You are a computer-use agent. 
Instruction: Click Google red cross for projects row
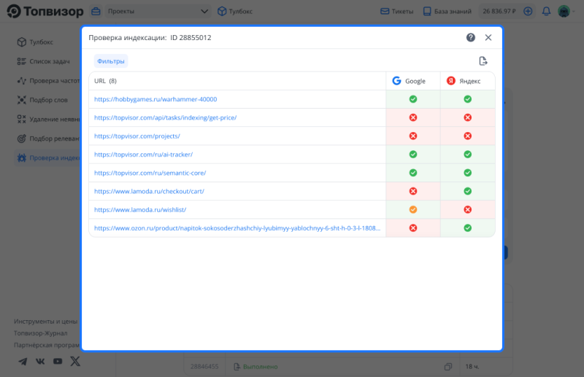pos(413,136)
